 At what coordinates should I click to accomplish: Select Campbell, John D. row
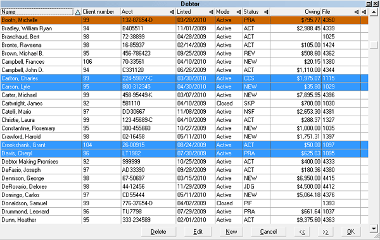184,70
